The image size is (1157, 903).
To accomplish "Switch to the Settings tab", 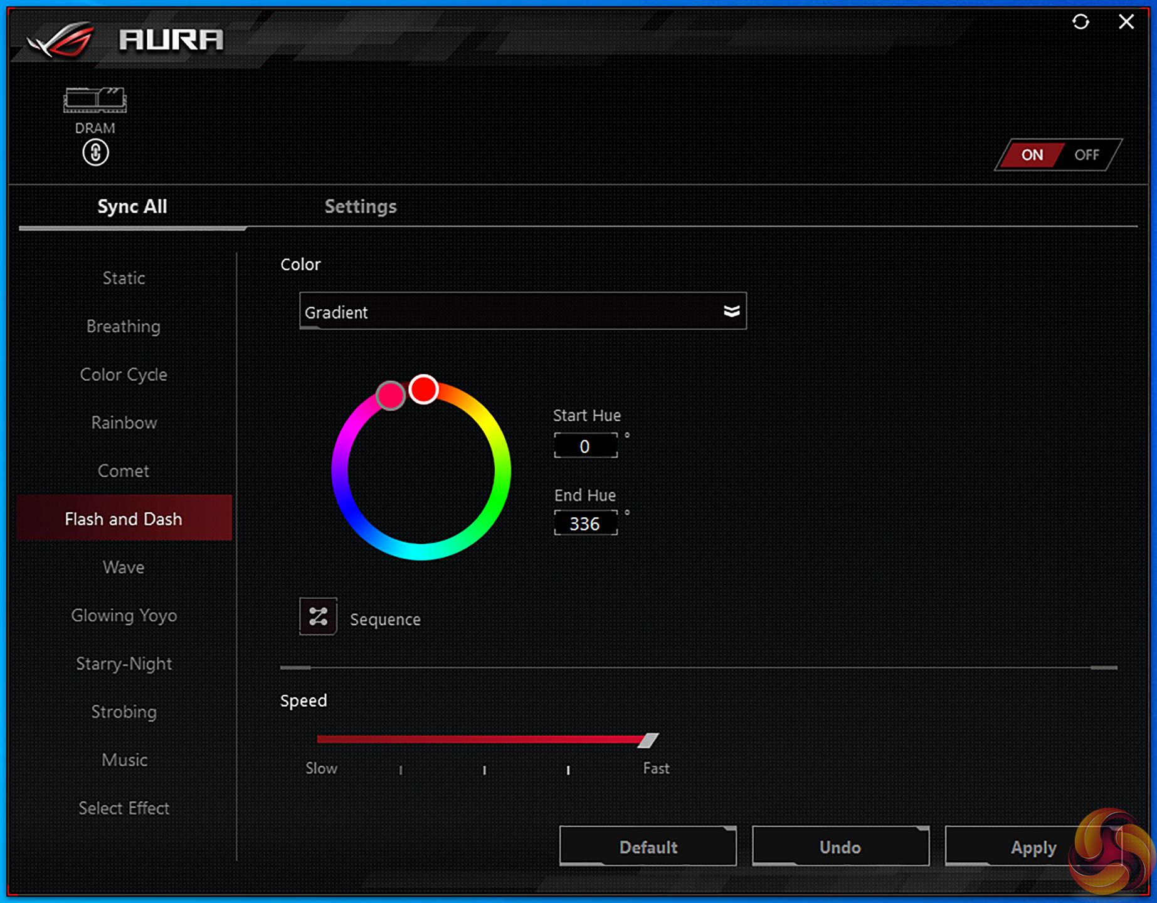I will 361,206.
